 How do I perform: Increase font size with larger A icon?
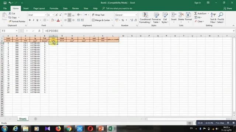pos(56,15)
